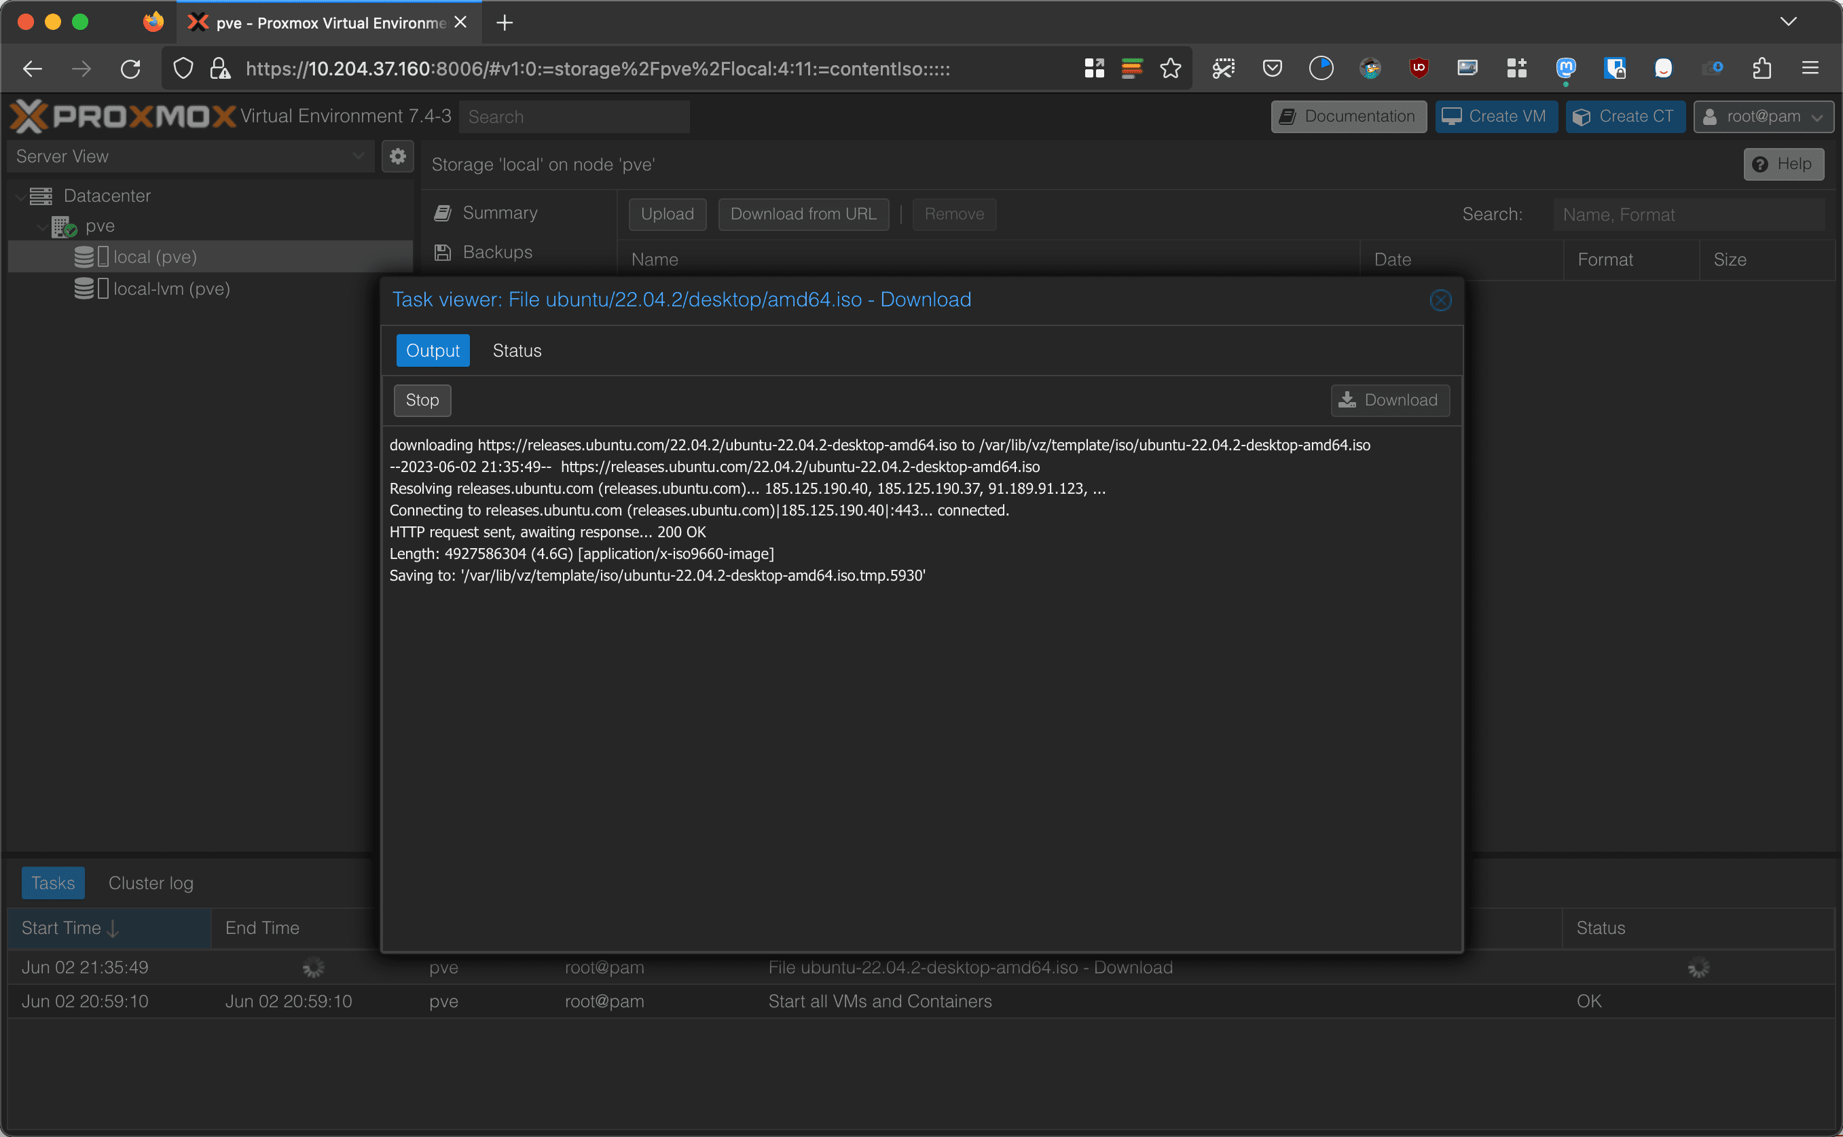This screenshot has width=1843, height=1137.
Task: Switch to the Status tab
Action: pos(517,351)
